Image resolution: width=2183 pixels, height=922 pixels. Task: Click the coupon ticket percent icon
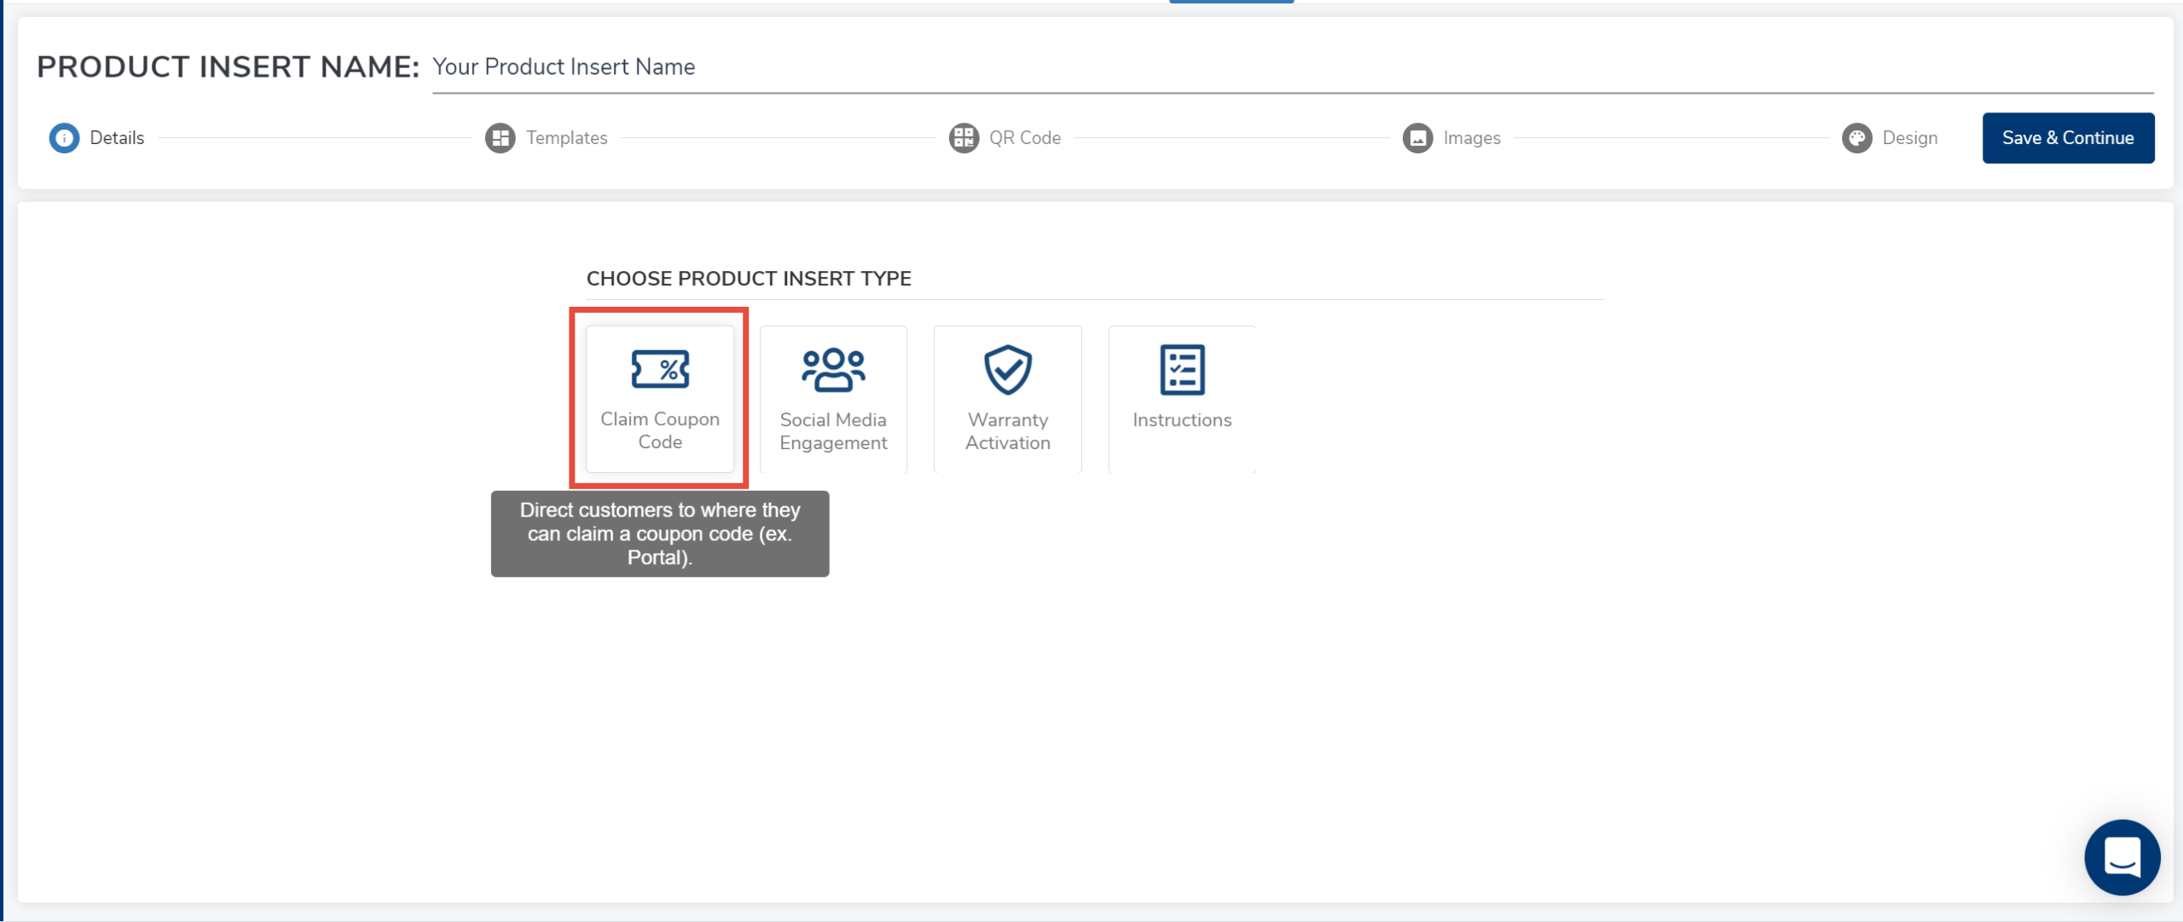pyautogui.click(x=660, y=369)
